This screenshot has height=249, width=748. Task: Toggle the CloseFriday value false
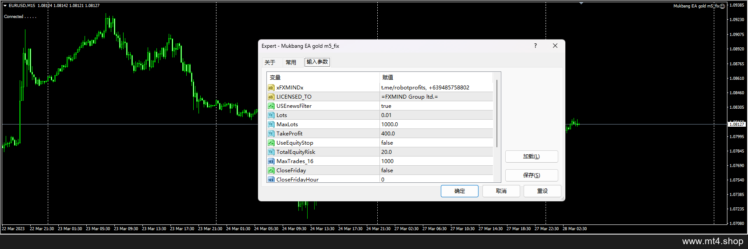(436, 171)
